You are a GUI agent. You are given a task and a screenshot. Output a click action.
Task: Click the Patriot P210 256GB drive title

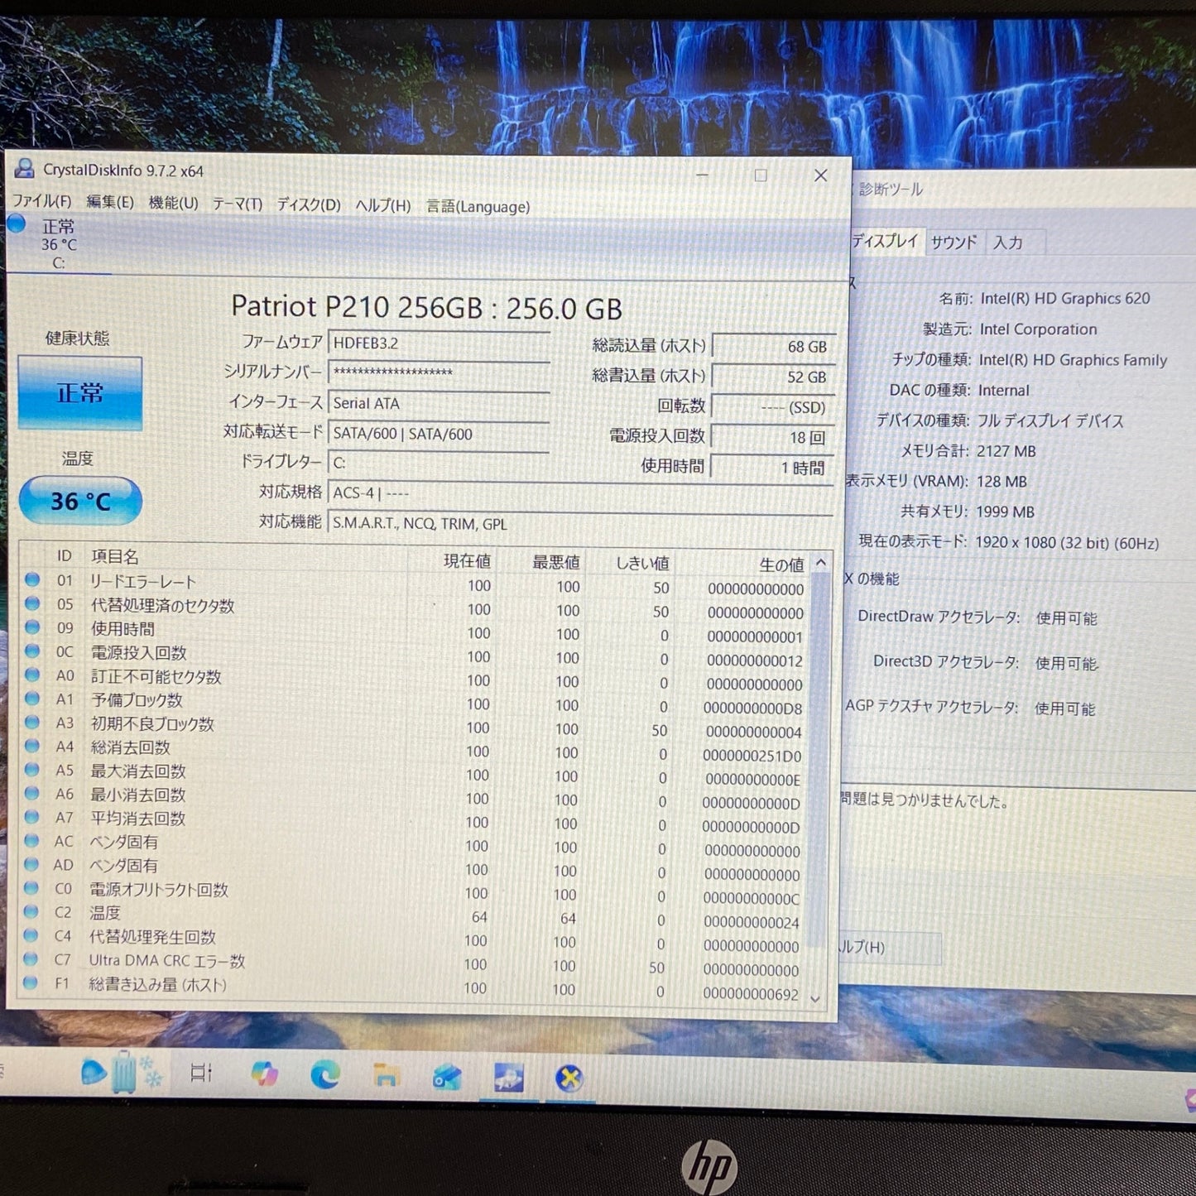(x=426, y=307)
